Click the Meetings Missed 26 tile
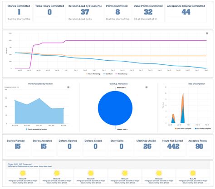 pos(146,146)
